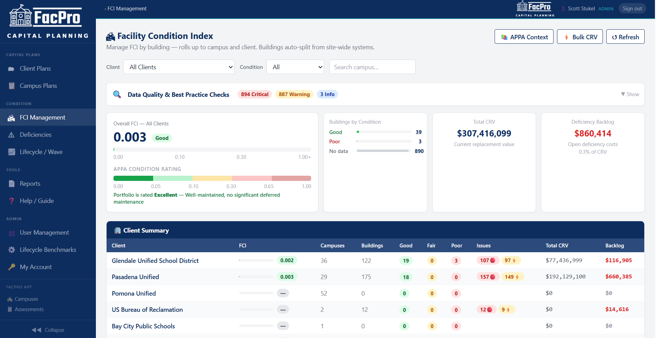This screenshot has height=338, width=656.
Task: Open Bay City Public Schools row
Action: pos(375,326)
